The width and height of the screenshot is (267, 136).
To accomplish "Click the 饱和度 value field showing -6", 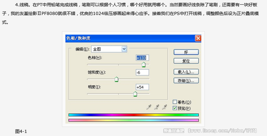I will (x=142, y=72).
